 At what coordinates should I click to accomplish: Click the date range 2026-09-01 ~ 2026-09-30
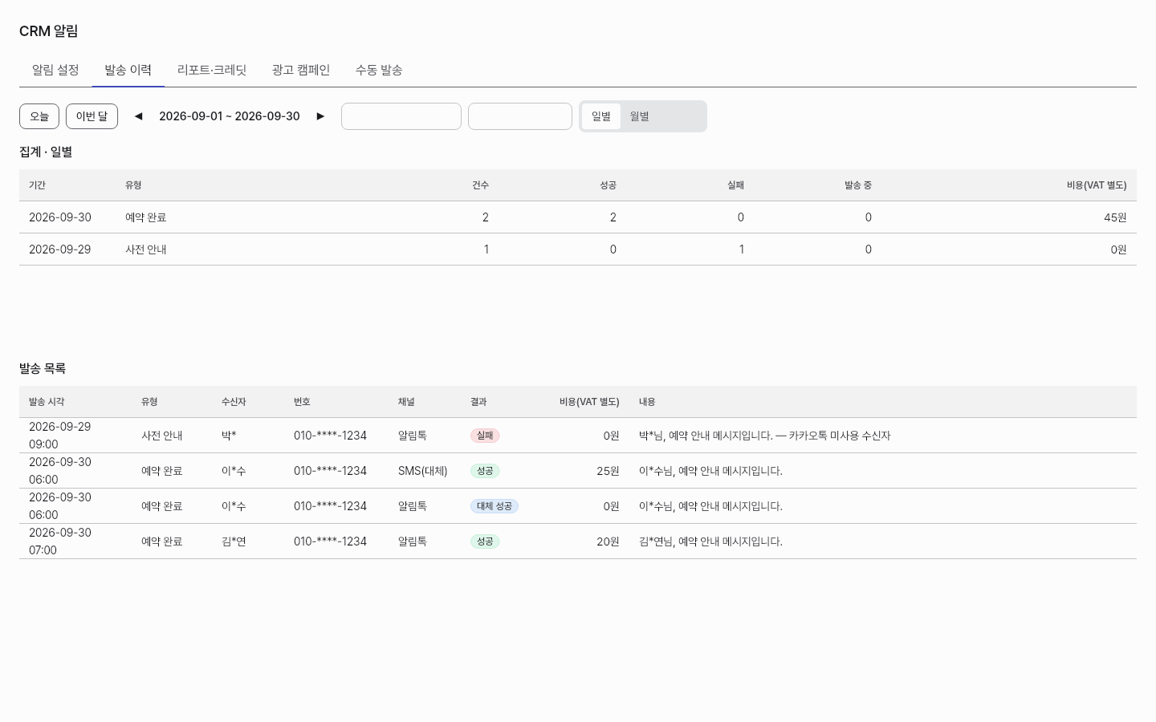coord(230,116)
